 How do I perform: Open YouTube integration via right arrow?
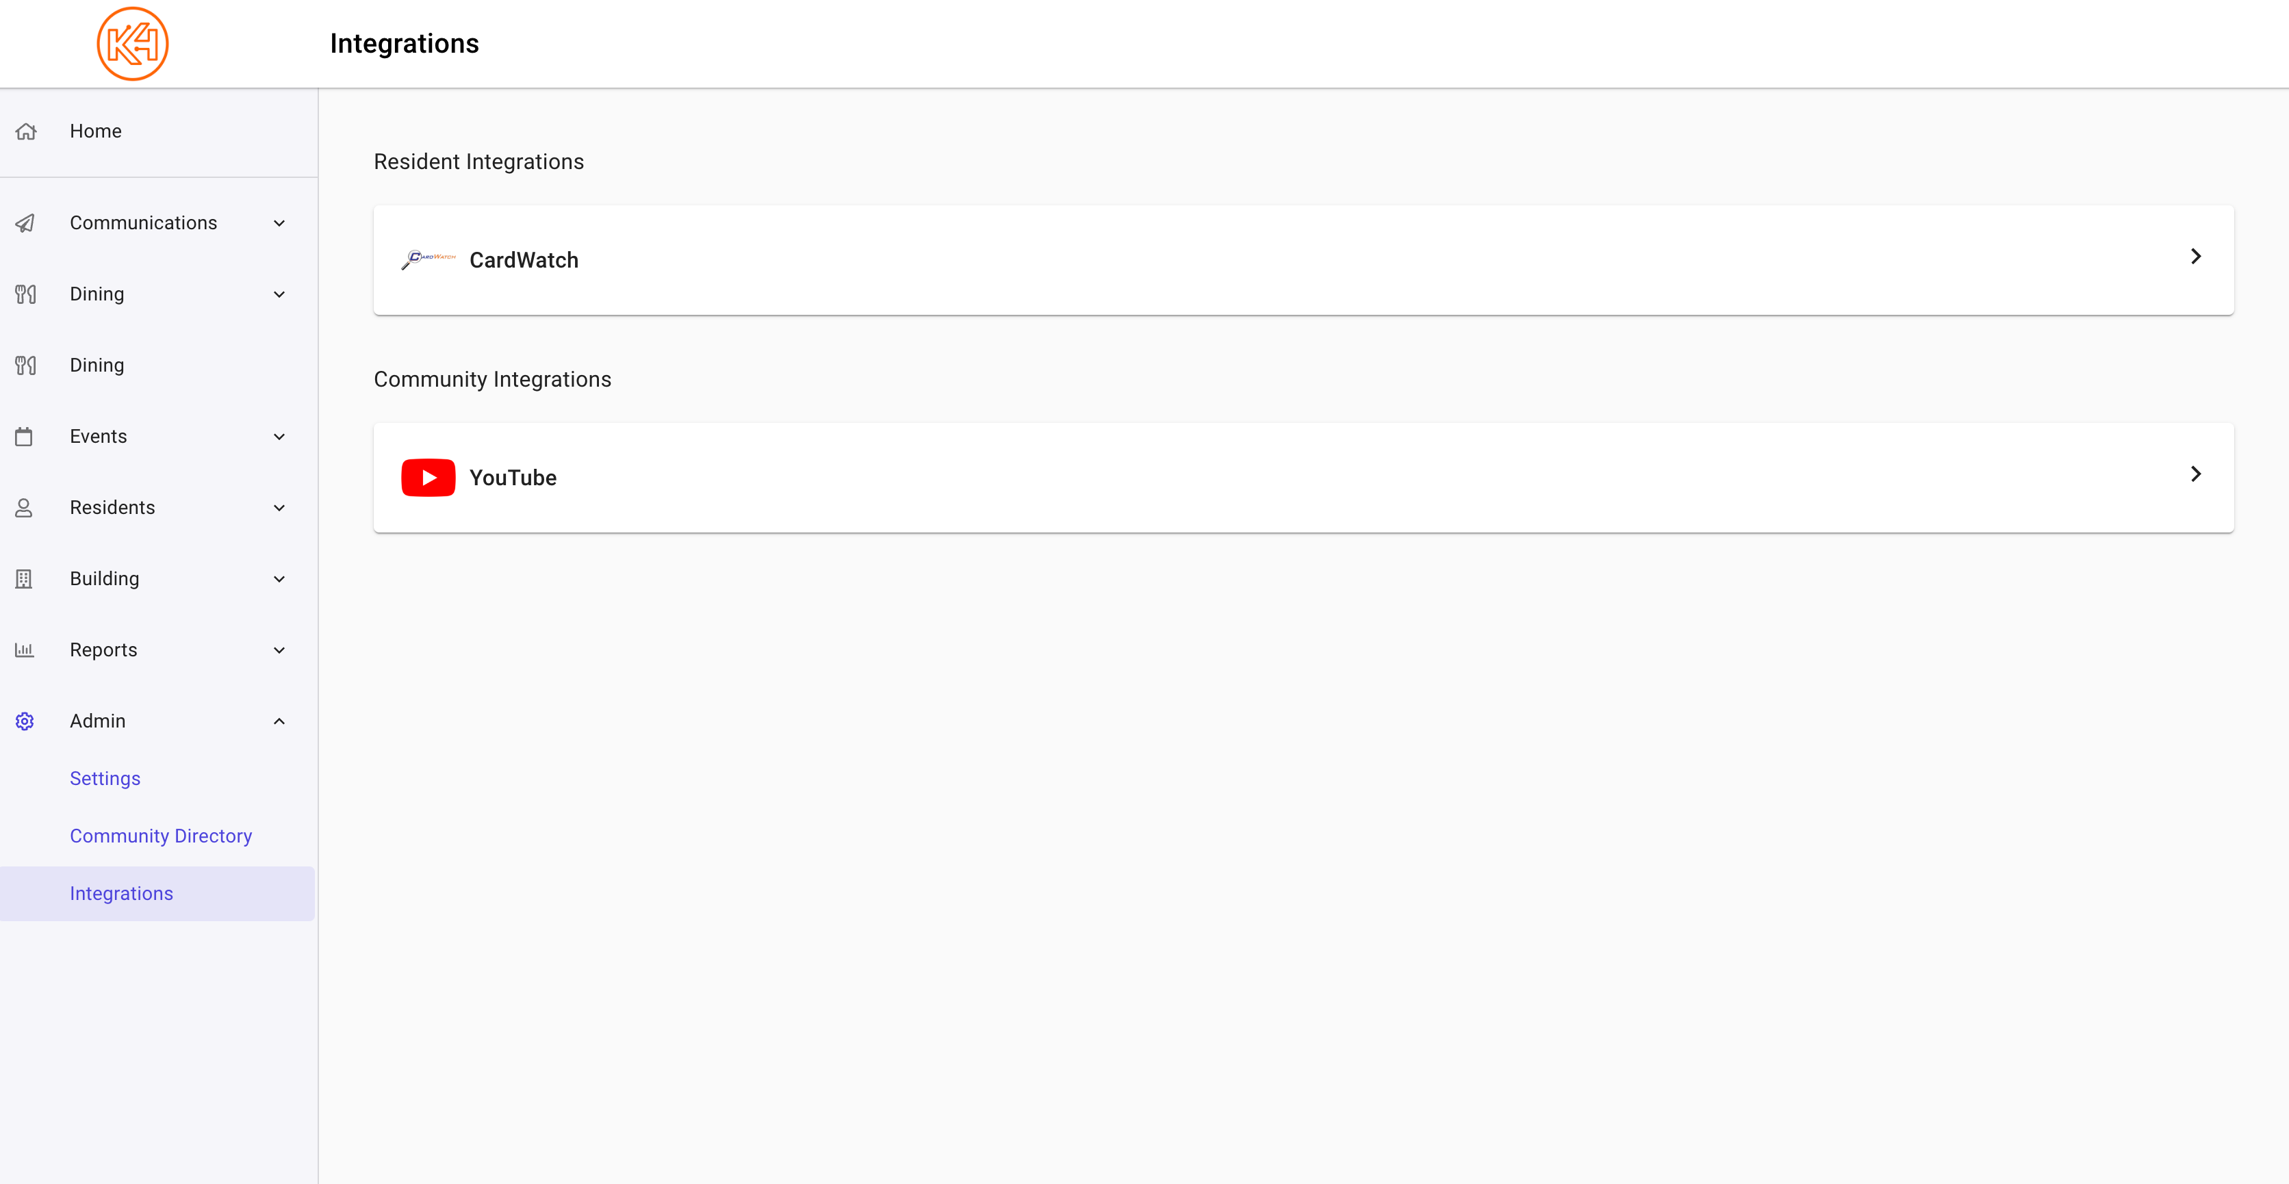pyautogui.click(x=2196, y=474)
